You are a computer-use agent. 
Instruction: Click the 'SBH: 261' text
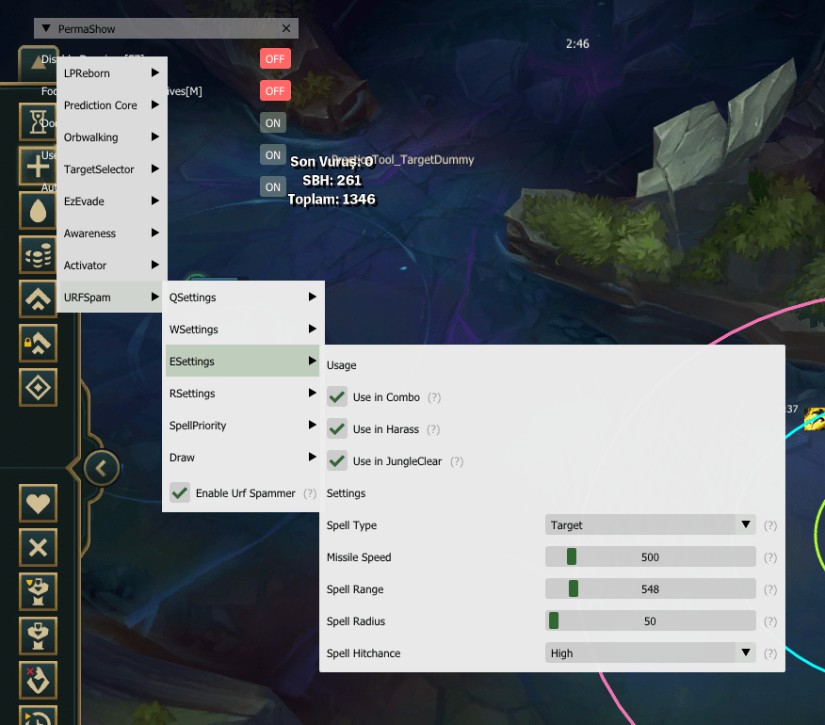332,181
